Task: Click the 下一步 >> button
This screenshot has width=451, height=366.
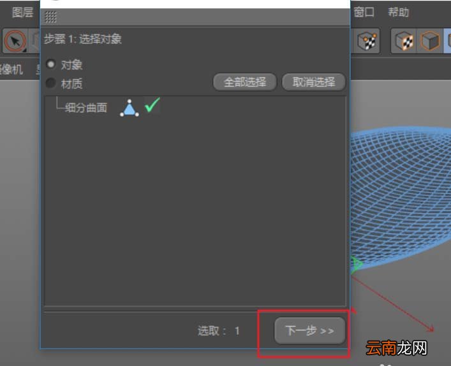Action: pyautogui.click(x=310, y=331)
